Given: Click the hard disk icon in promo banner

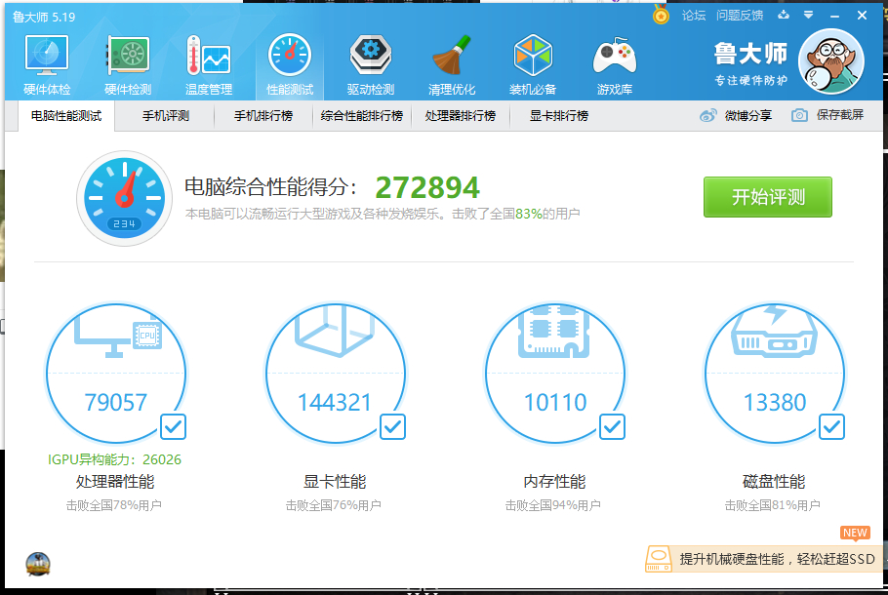Looking at the screenshot, I should coord(659,559).
